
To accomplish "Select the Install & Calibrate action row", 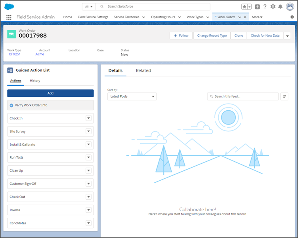I will 50,144.
